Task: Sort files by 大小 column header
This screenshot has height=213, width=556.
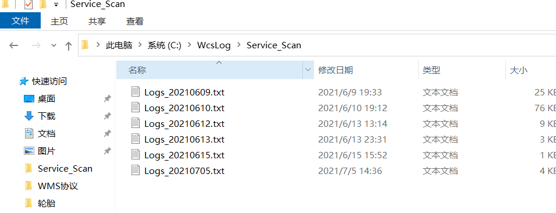Action: tap(519, 70)
